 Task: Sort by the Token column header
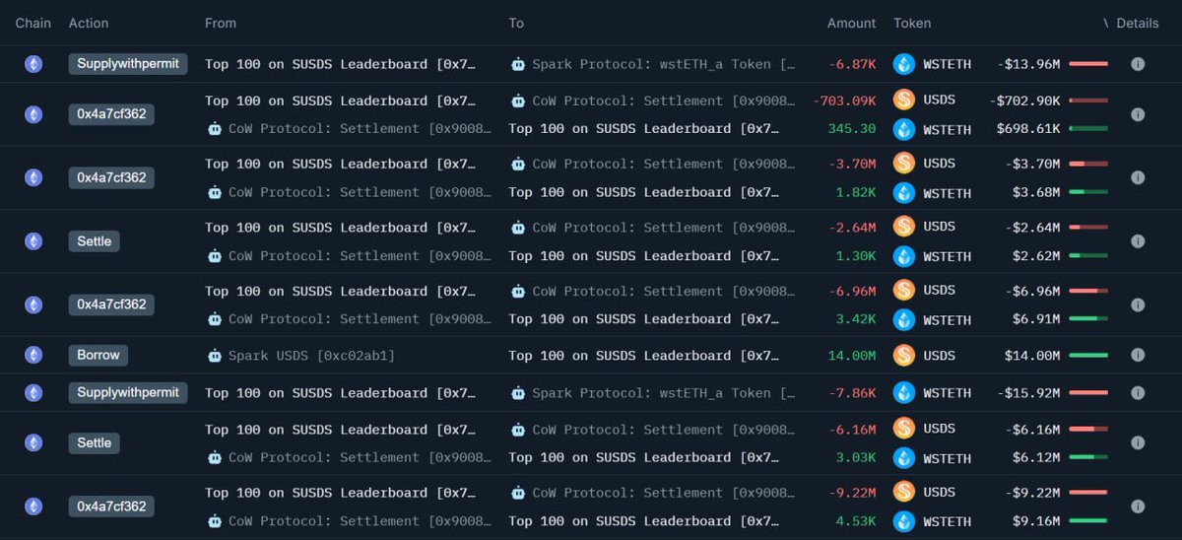912,23
